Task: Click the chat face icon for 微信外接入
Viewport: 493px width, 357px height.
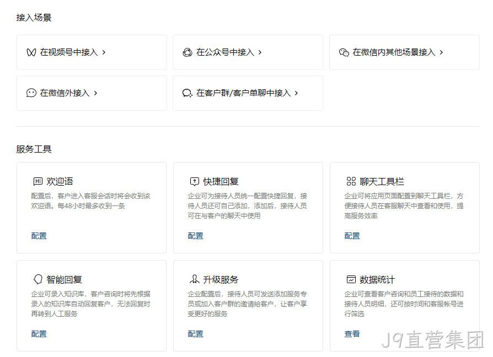Action: tap(31, 93)
